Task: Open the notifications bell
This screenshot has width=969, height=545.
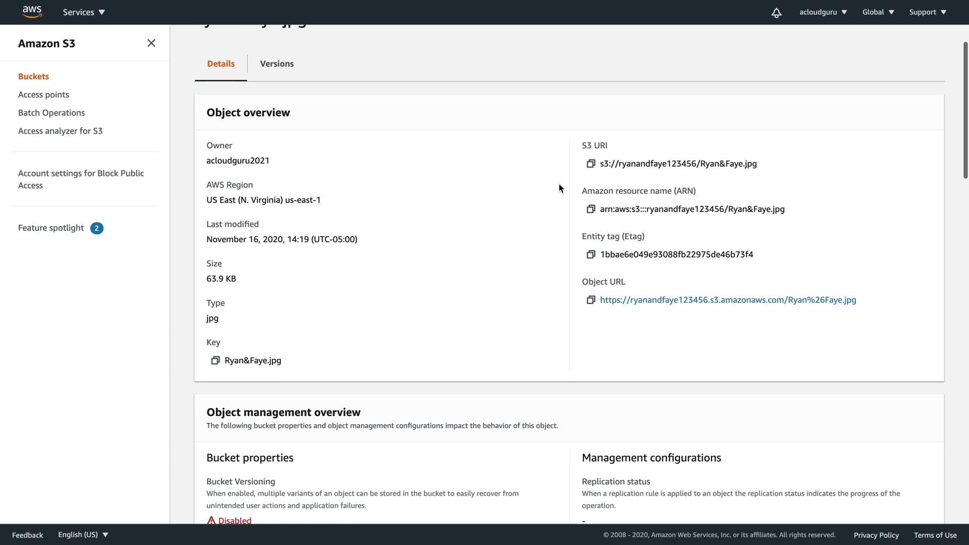Action: [776, 13]
